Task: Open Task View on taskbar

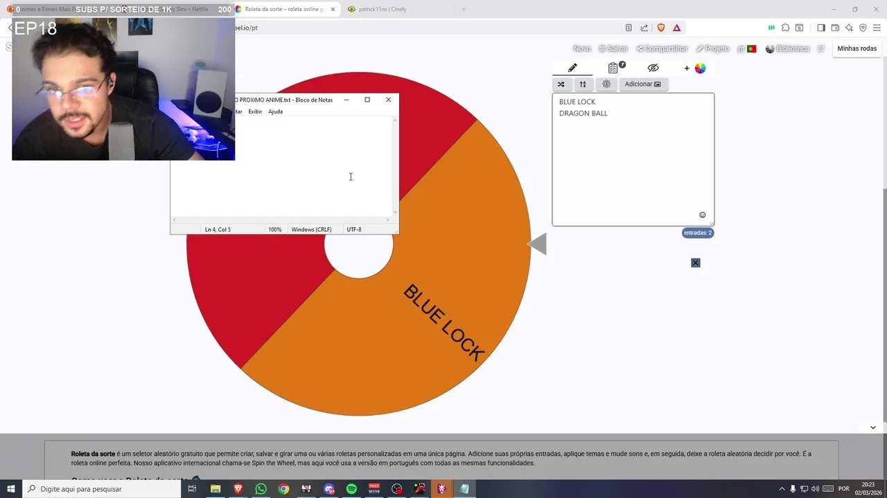Action: 193,489
